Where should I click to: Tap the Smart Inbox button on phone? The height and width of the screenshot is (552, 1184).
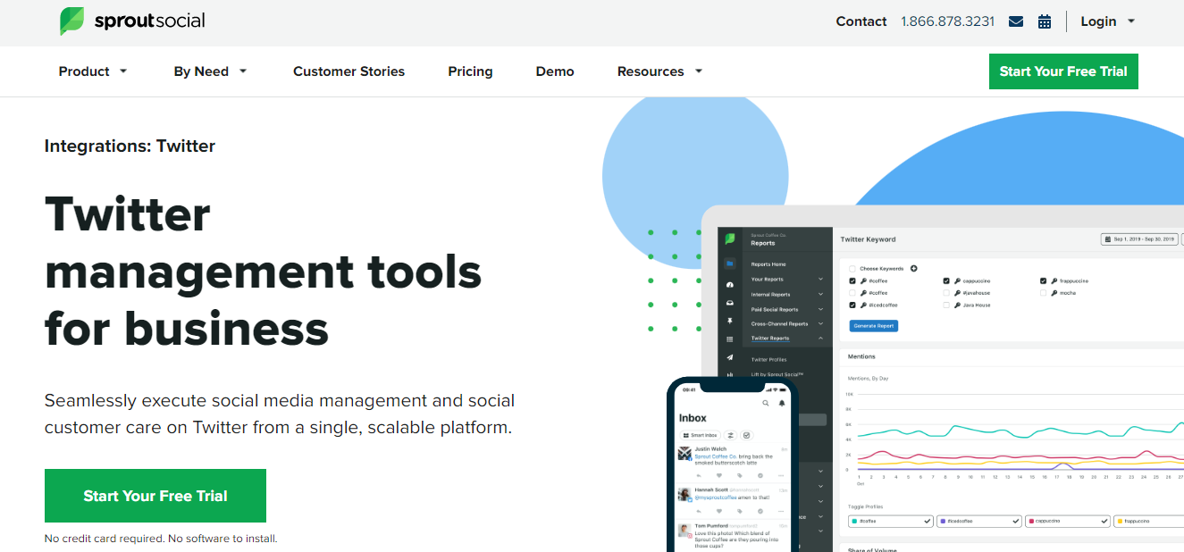(699, 435)
